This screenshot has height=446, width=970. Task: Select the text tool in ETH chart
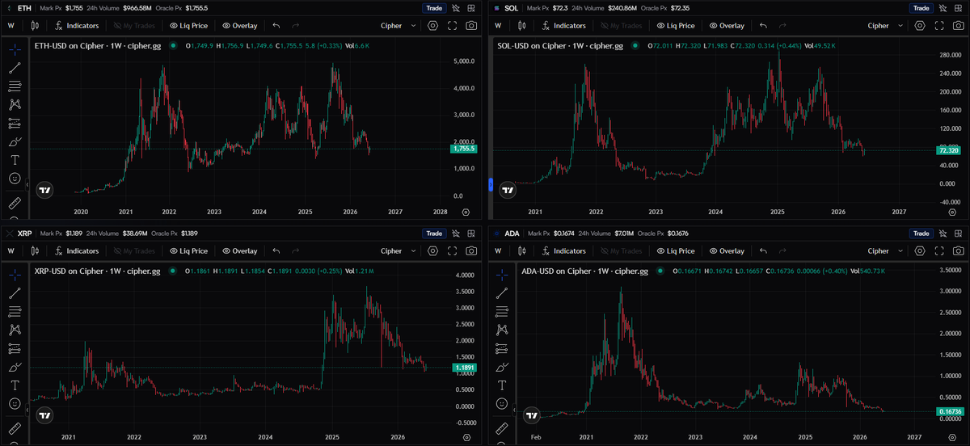[15, 160]
